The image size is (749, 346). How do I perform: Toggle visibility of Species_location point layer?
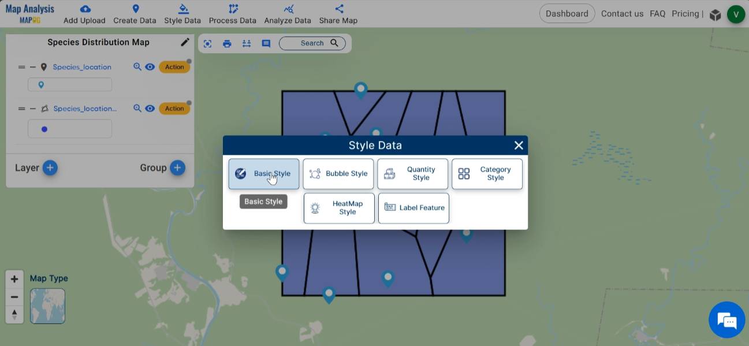point(150,67)
